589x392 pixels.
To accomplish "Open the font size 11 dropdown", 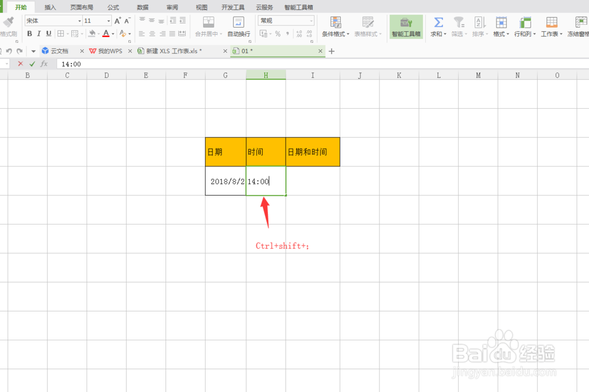I will [108, 21].
